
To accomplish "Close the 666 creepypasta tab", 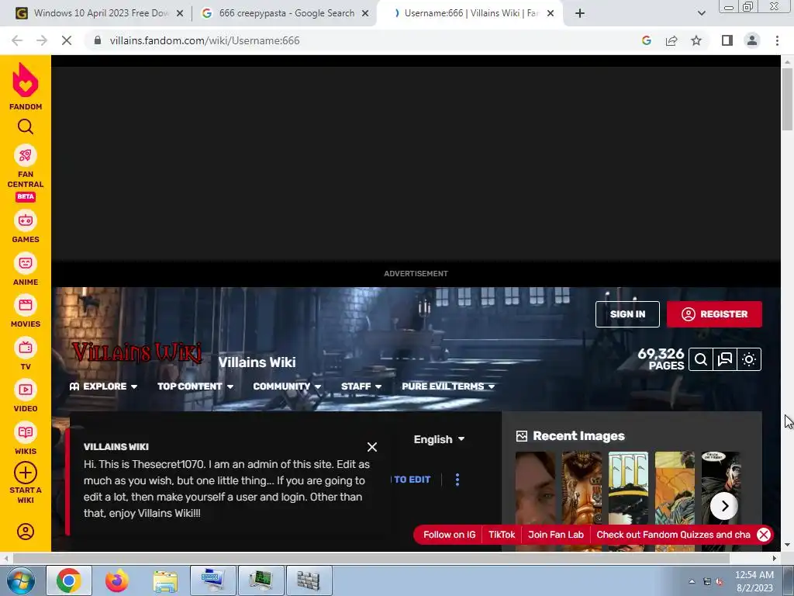I will pos(365,13).
